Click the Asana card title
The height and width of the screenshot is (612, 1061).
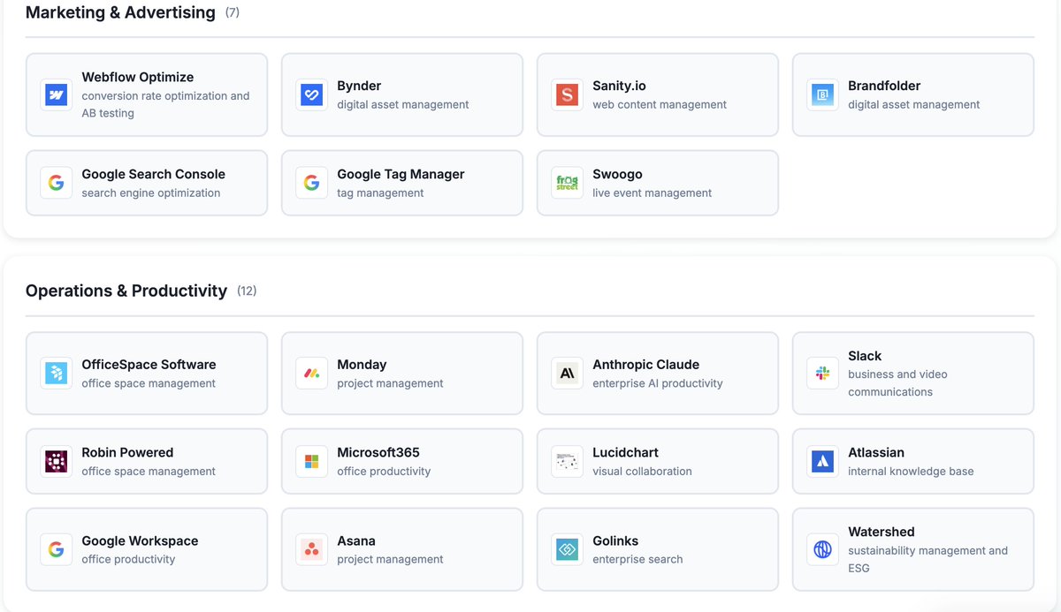coord(356,540)
